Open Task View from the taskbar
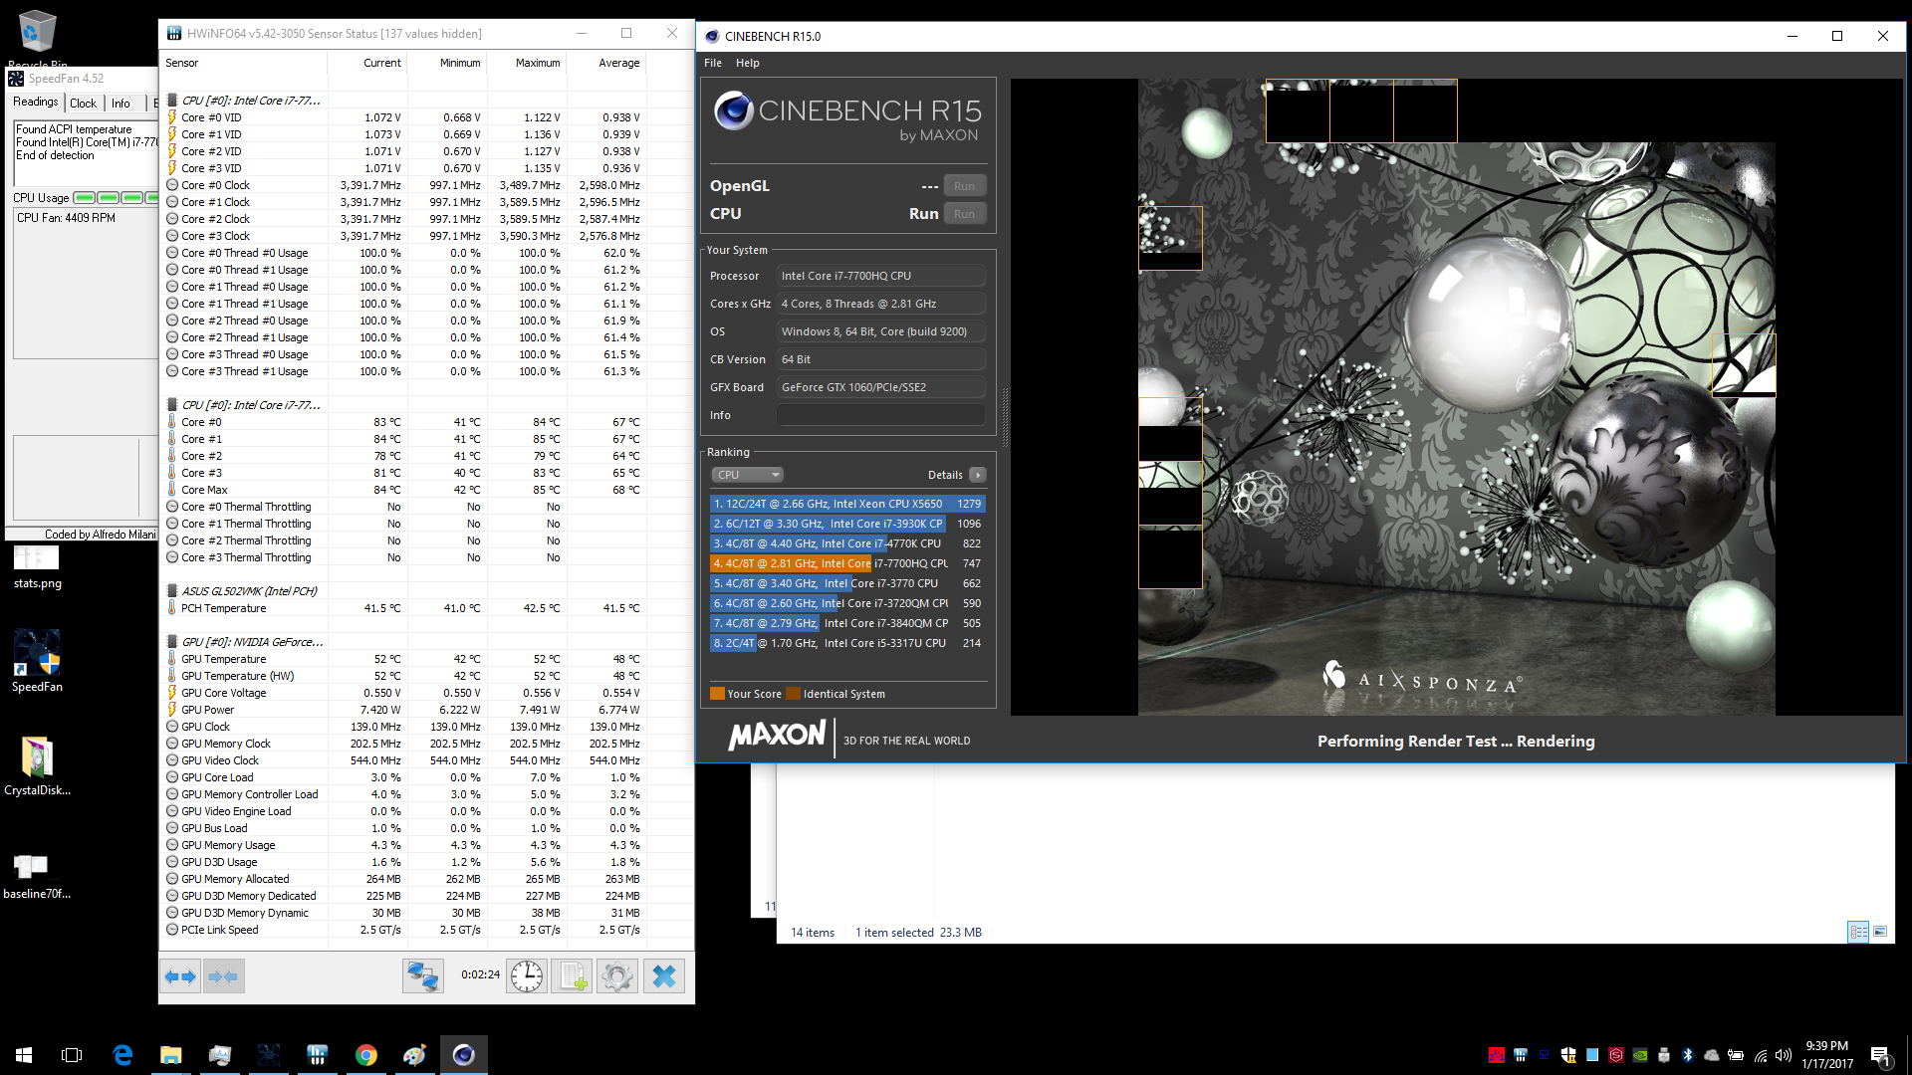 click(x=72, y=1055)
